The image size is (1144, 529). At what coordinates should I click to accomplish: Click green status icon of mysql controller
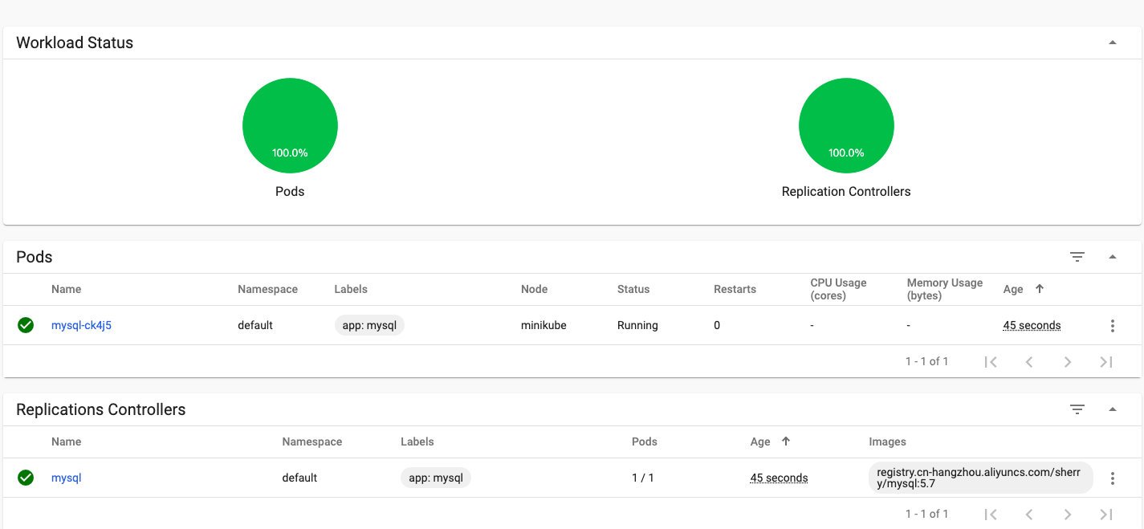[x=26, y=478]
